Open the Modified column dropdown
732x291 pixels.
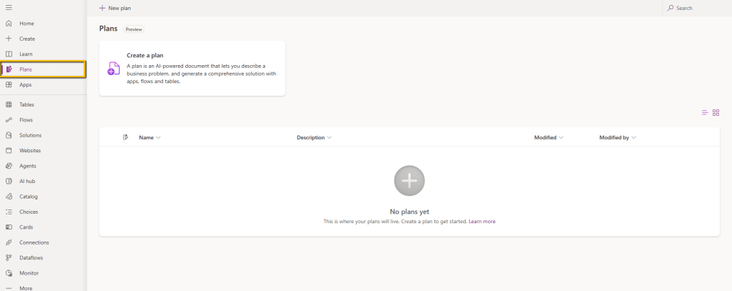tap(561, 137)
